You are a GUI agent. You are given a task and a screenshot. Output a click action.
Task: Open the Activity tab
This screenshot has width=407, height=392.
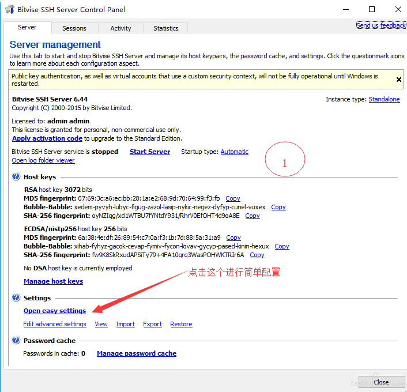(120, 28)
